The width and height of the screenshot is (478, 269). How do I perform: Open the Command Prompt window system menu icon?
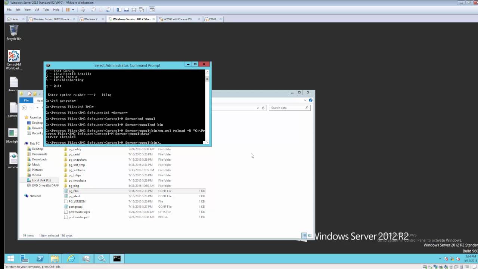(48, 65)
